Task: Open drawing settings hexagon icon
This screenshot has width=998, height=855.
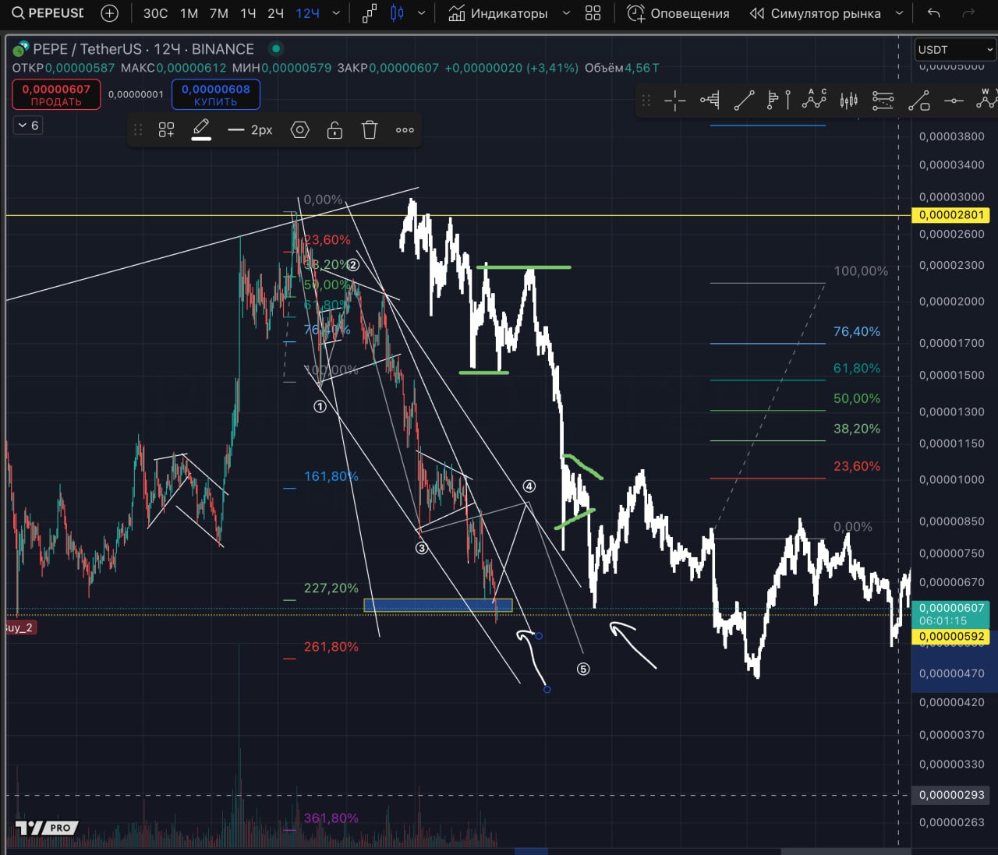Action: click(x=300, y=130)
